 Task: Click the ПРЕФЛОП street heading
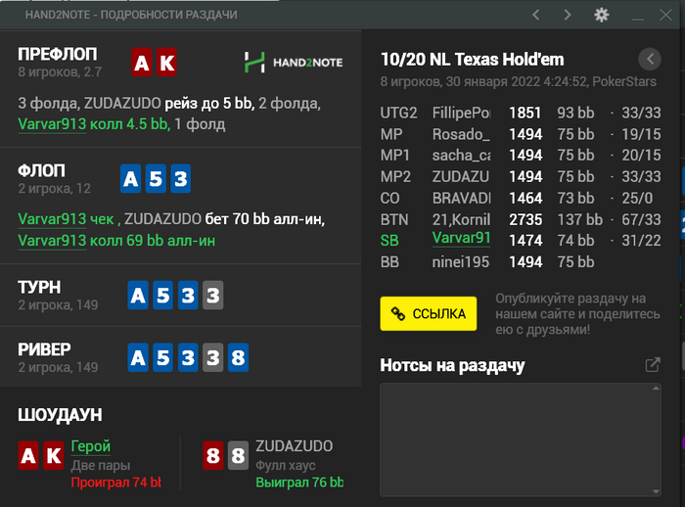point(58,54)
